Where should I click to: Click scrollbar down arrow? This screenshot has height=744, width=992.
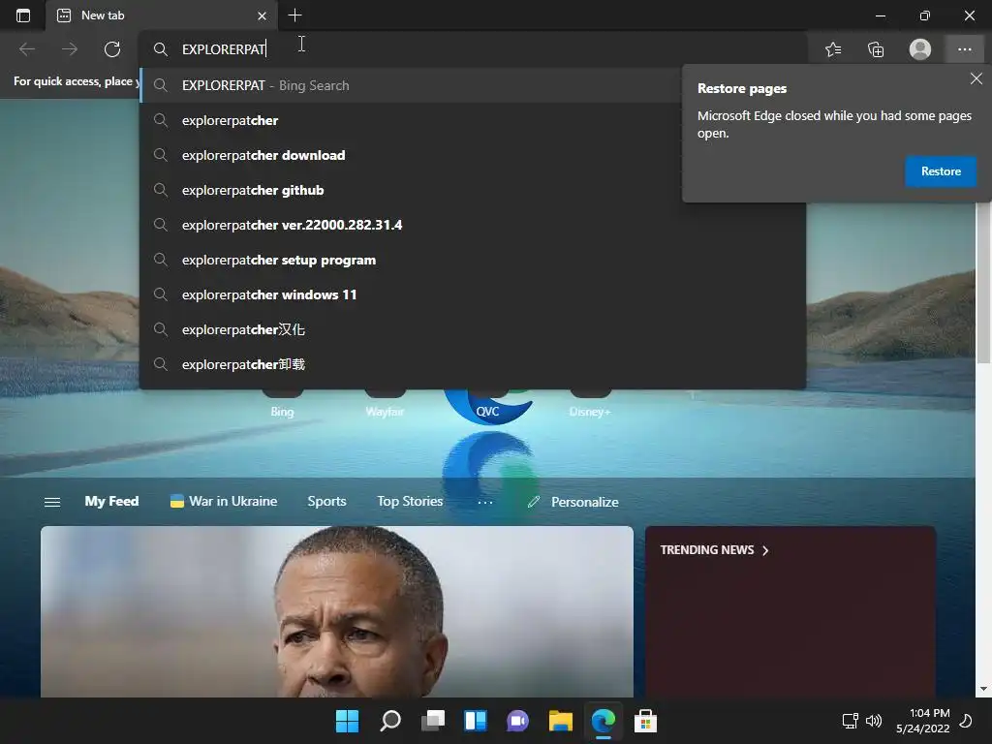pyautogui.click(x=983, y=689)
